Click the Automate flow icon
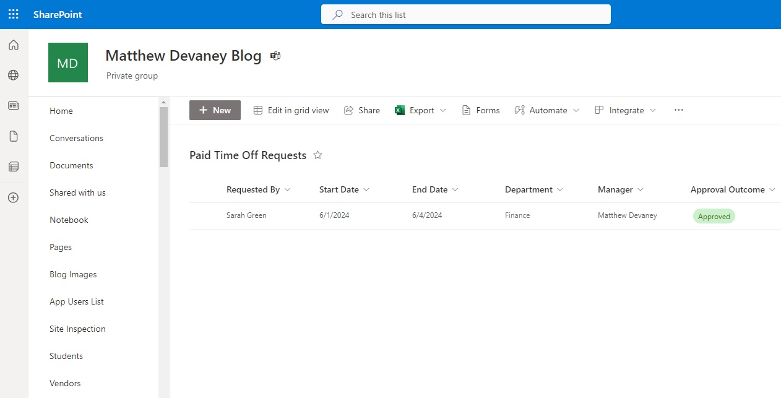781x398 pixels. (520, 110)
